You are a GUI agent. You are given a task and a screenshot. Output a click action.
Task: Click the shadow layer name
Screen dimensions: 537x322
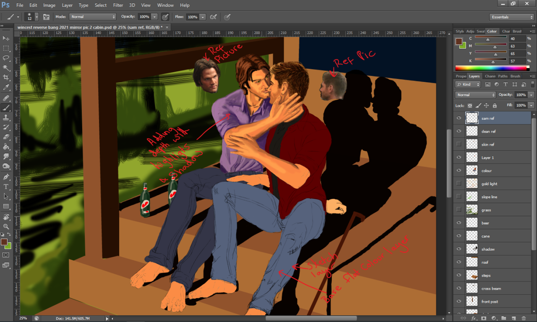coord(488,249)
